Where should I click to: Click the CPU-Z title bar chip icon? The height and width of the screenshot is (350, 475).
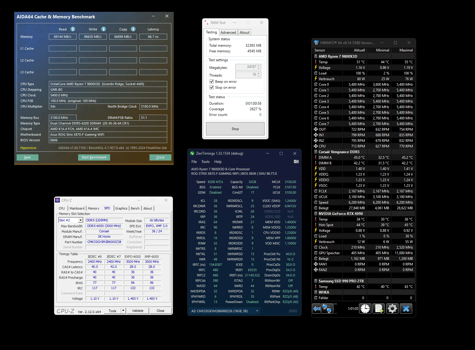point(57,200)
